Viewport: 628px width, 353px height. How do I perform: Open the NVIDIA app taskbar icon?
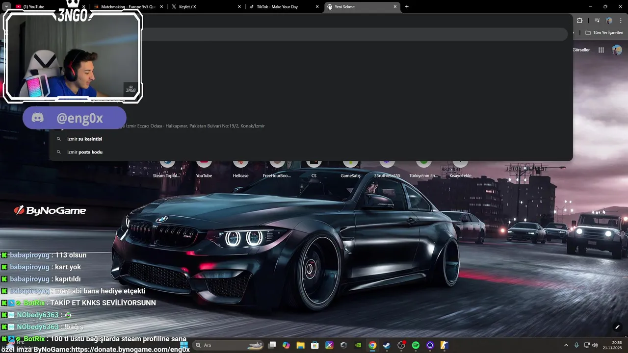358,345
